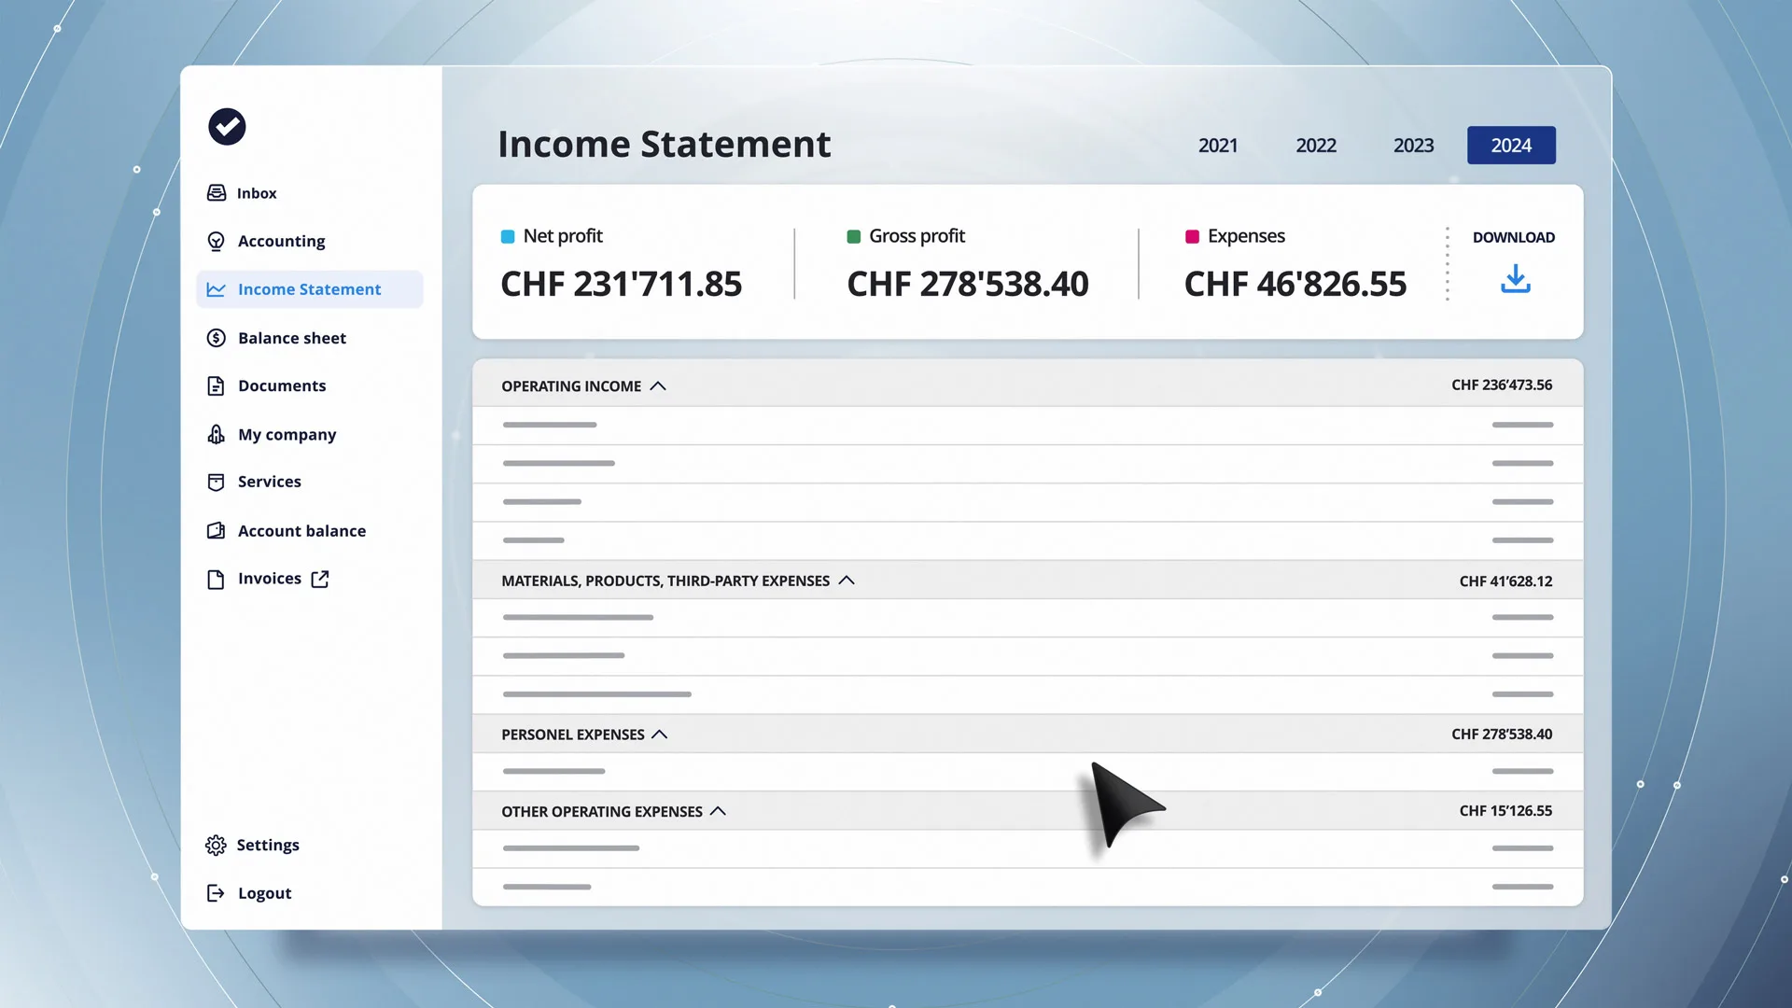
Task: Navigate to Documents
Action: click(x=282, y=385)
